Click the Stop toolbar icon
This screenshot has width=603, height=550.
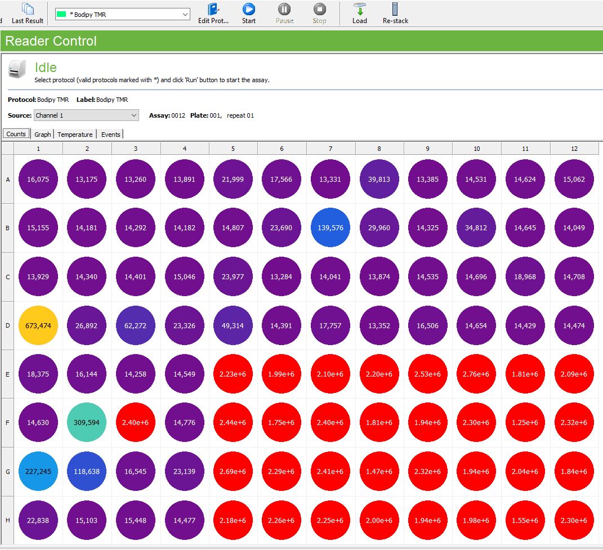click(x=319, y=13)
